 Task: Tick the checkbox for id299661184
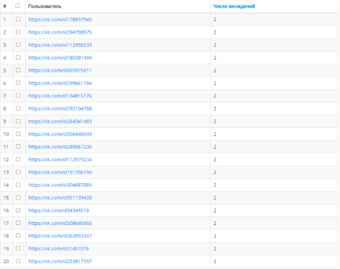[18, 83]
